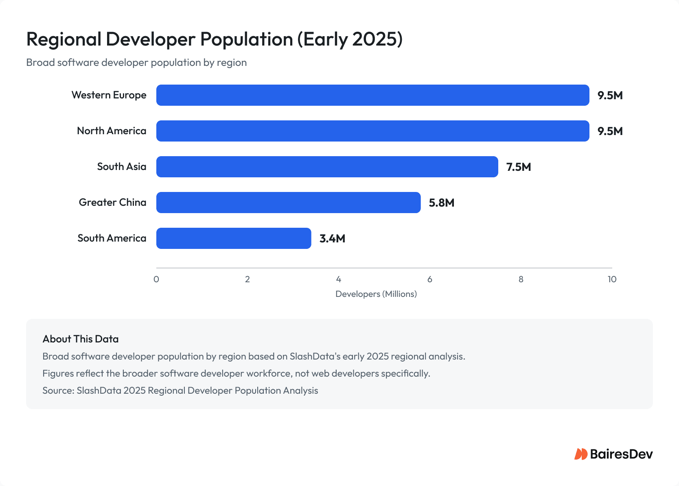This screenshot has width=679, height=486.
Task: Click the Source: SlashData 2025 line
Action: coord(180,390)
